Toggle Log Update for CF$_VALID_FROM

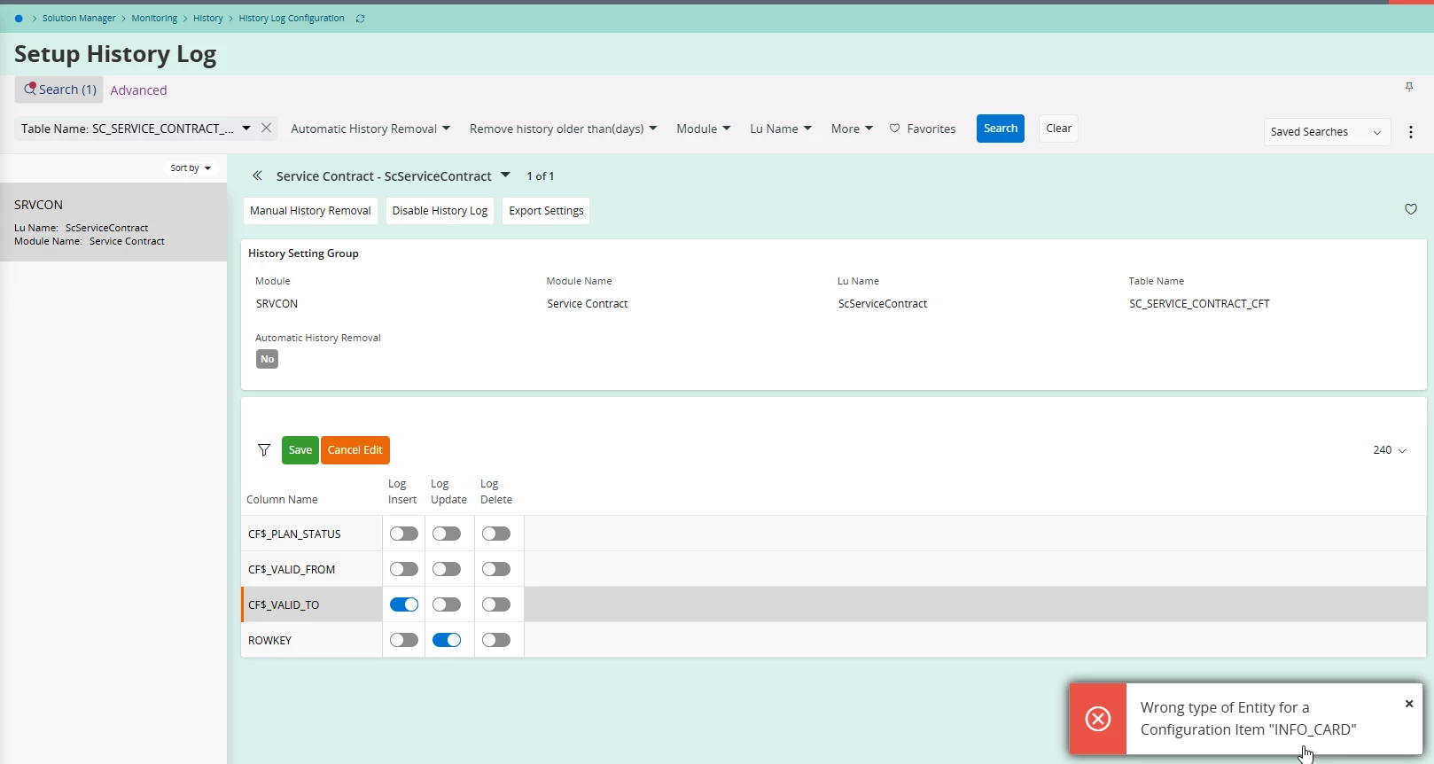(x=447, y=569)
